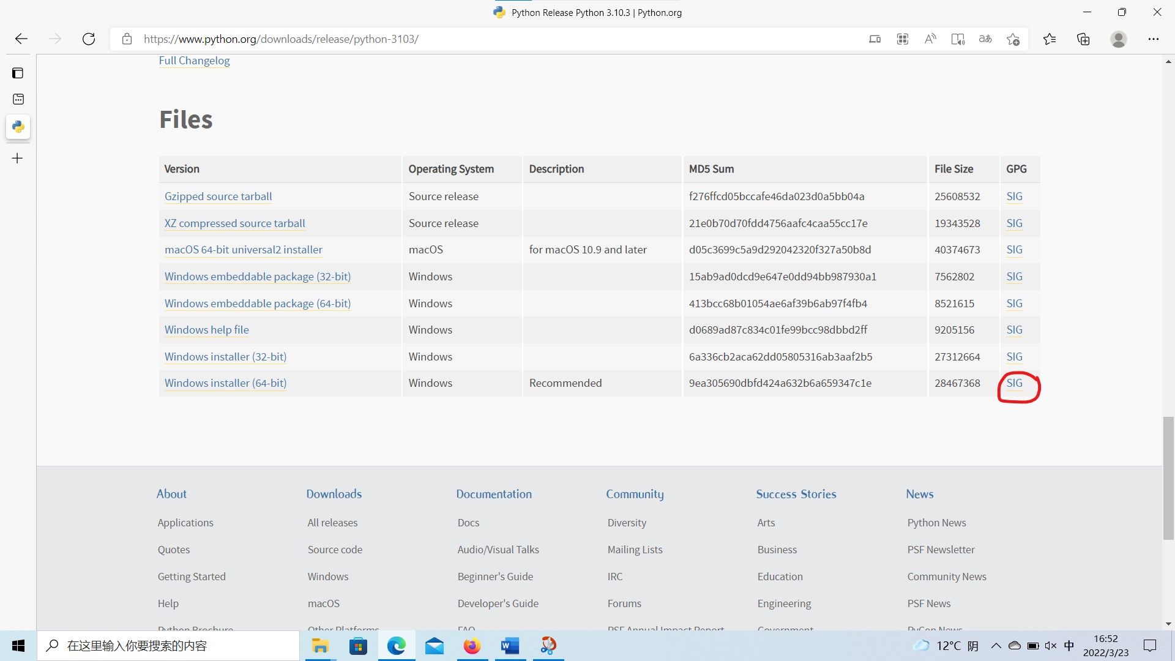The image size is (1175, 661).
Task: Open Firefox from the taskbar
Action: (472, 646)
